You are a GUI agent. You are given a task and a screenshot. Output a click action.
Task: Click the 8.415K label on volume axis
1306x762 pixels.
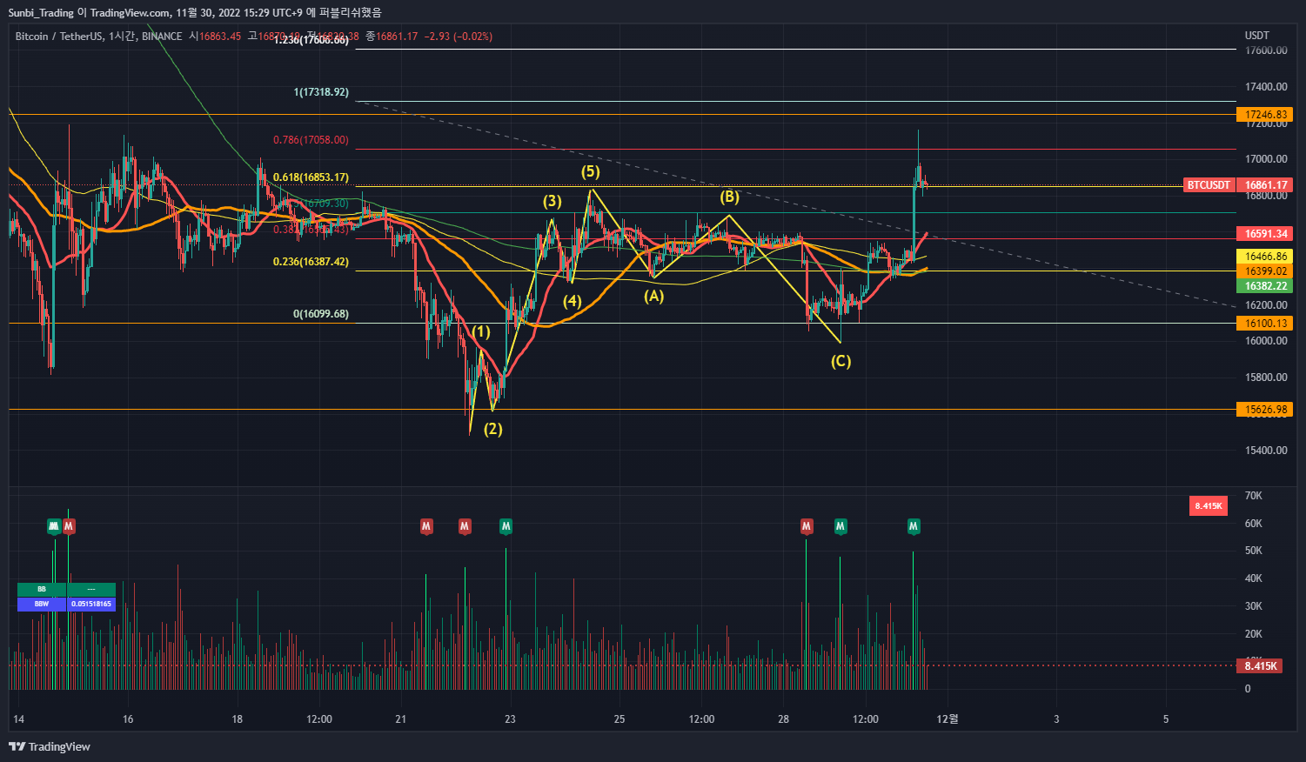(1261, 666)
